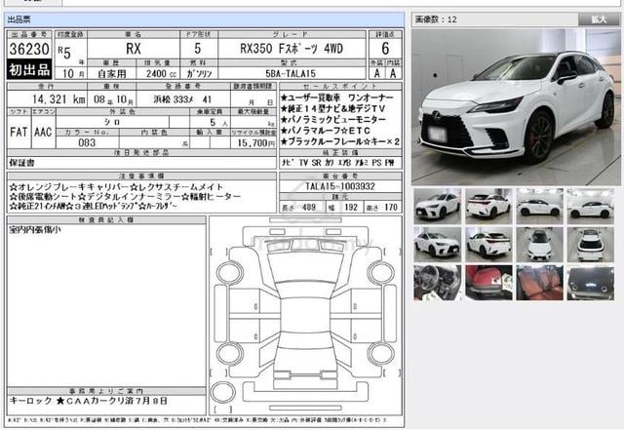Click color number 083
This screenshot has height=430, width=624.
(x=87, y=143)
